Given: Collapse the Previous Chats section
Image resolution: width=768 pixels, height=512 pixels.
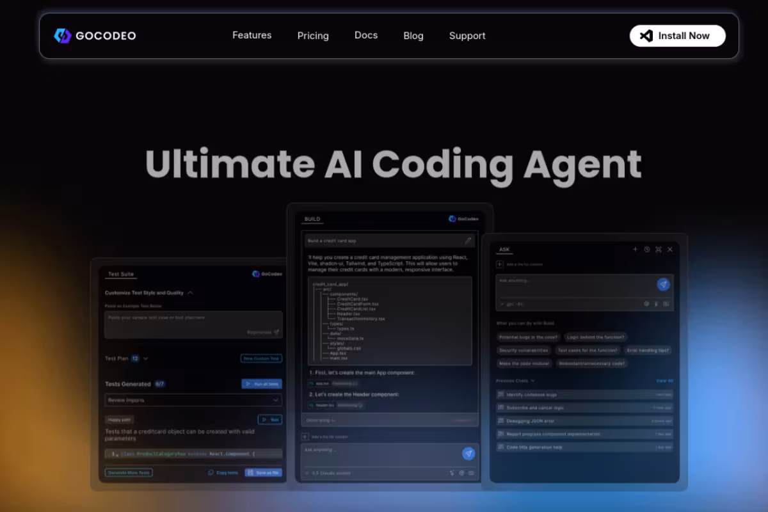Looking at the screenshot, I should pyautogui.click(x=532, y=381).
